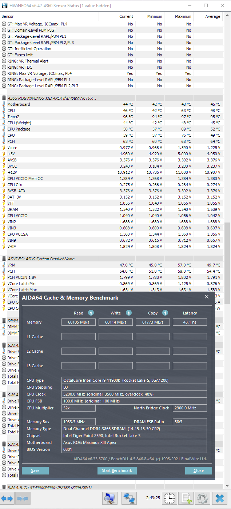Click the North Bridge Clock field 2900.0 MHz
The height and width of the screenshot is (509, 231).
click(190, 408)
